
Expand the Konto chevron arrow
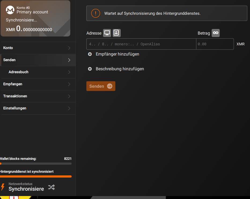click(x=69, y=48)
